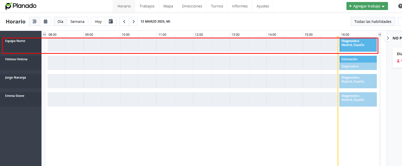Open Emma Stone's Diagnostico job

pyautogui.click(x=358, y=99)
